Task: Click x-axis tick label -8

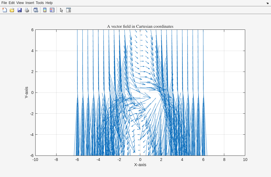Action: click(x=56, y=160)
